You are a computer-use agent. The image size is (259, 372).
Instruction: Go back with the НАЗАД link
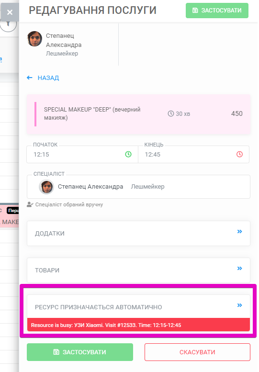tap(48, 78)
